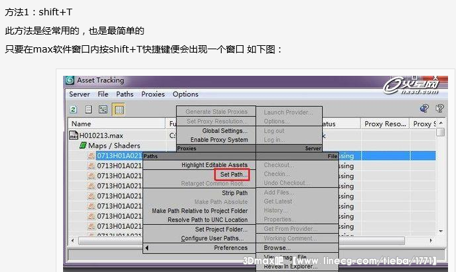Click Undo Checkout... entry

[x=287, y=183]
